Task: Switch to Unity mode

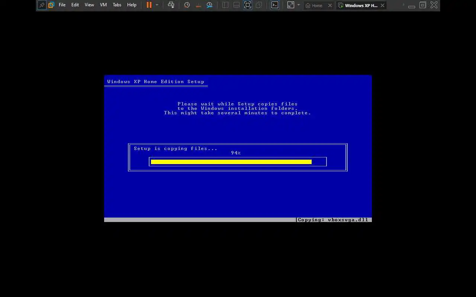Action: [259, 5]
